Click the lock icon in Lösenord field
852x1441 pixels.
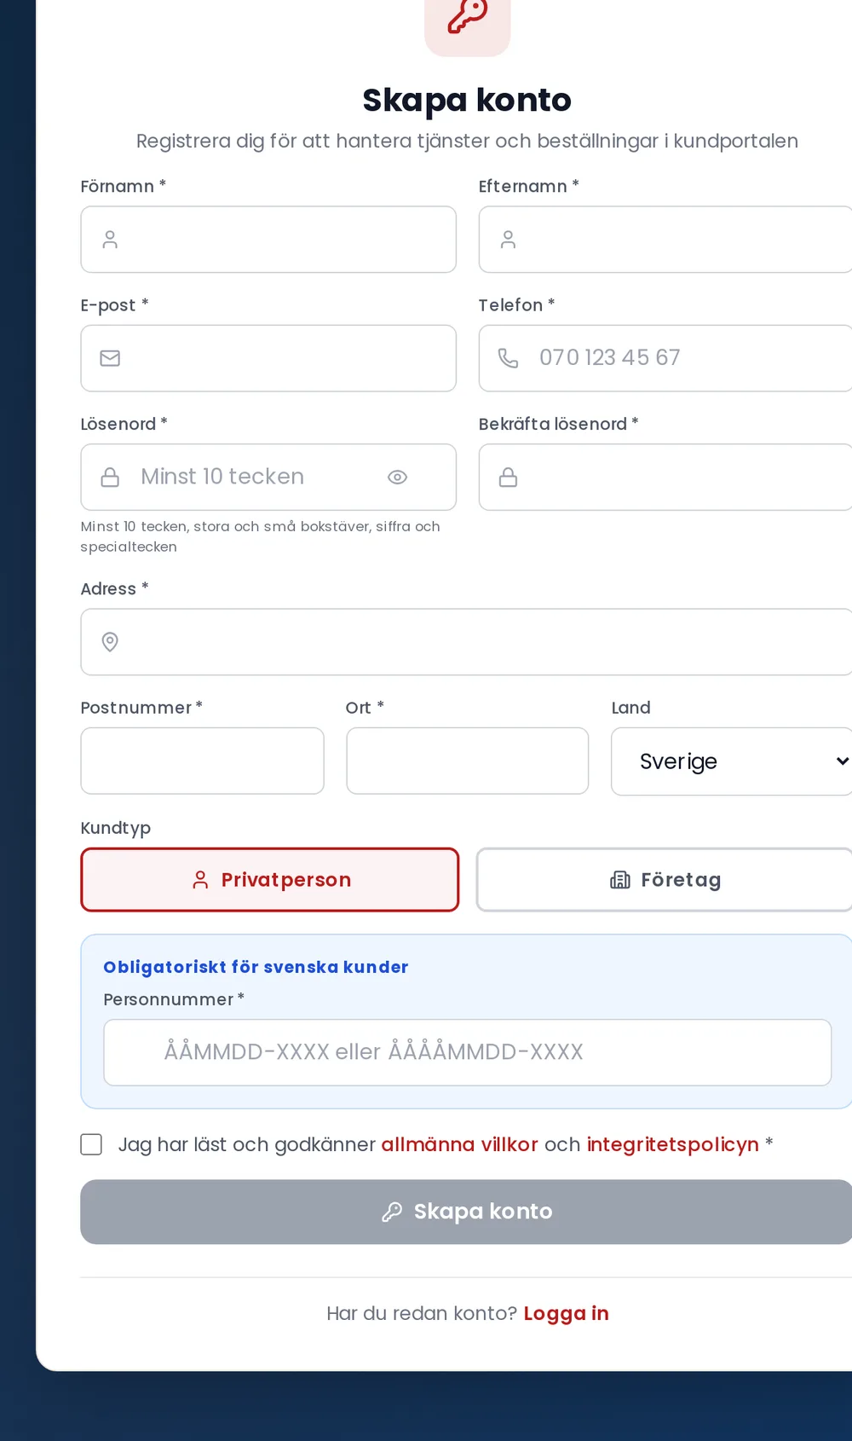(110, 477)
